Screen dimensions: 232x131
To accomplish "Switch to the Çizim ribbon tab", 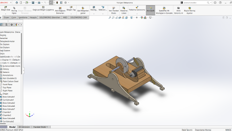I will (14, 17).
